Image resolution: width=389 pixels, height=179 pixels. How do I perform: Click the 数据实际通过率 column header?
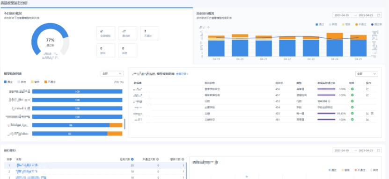pos(326,83)
